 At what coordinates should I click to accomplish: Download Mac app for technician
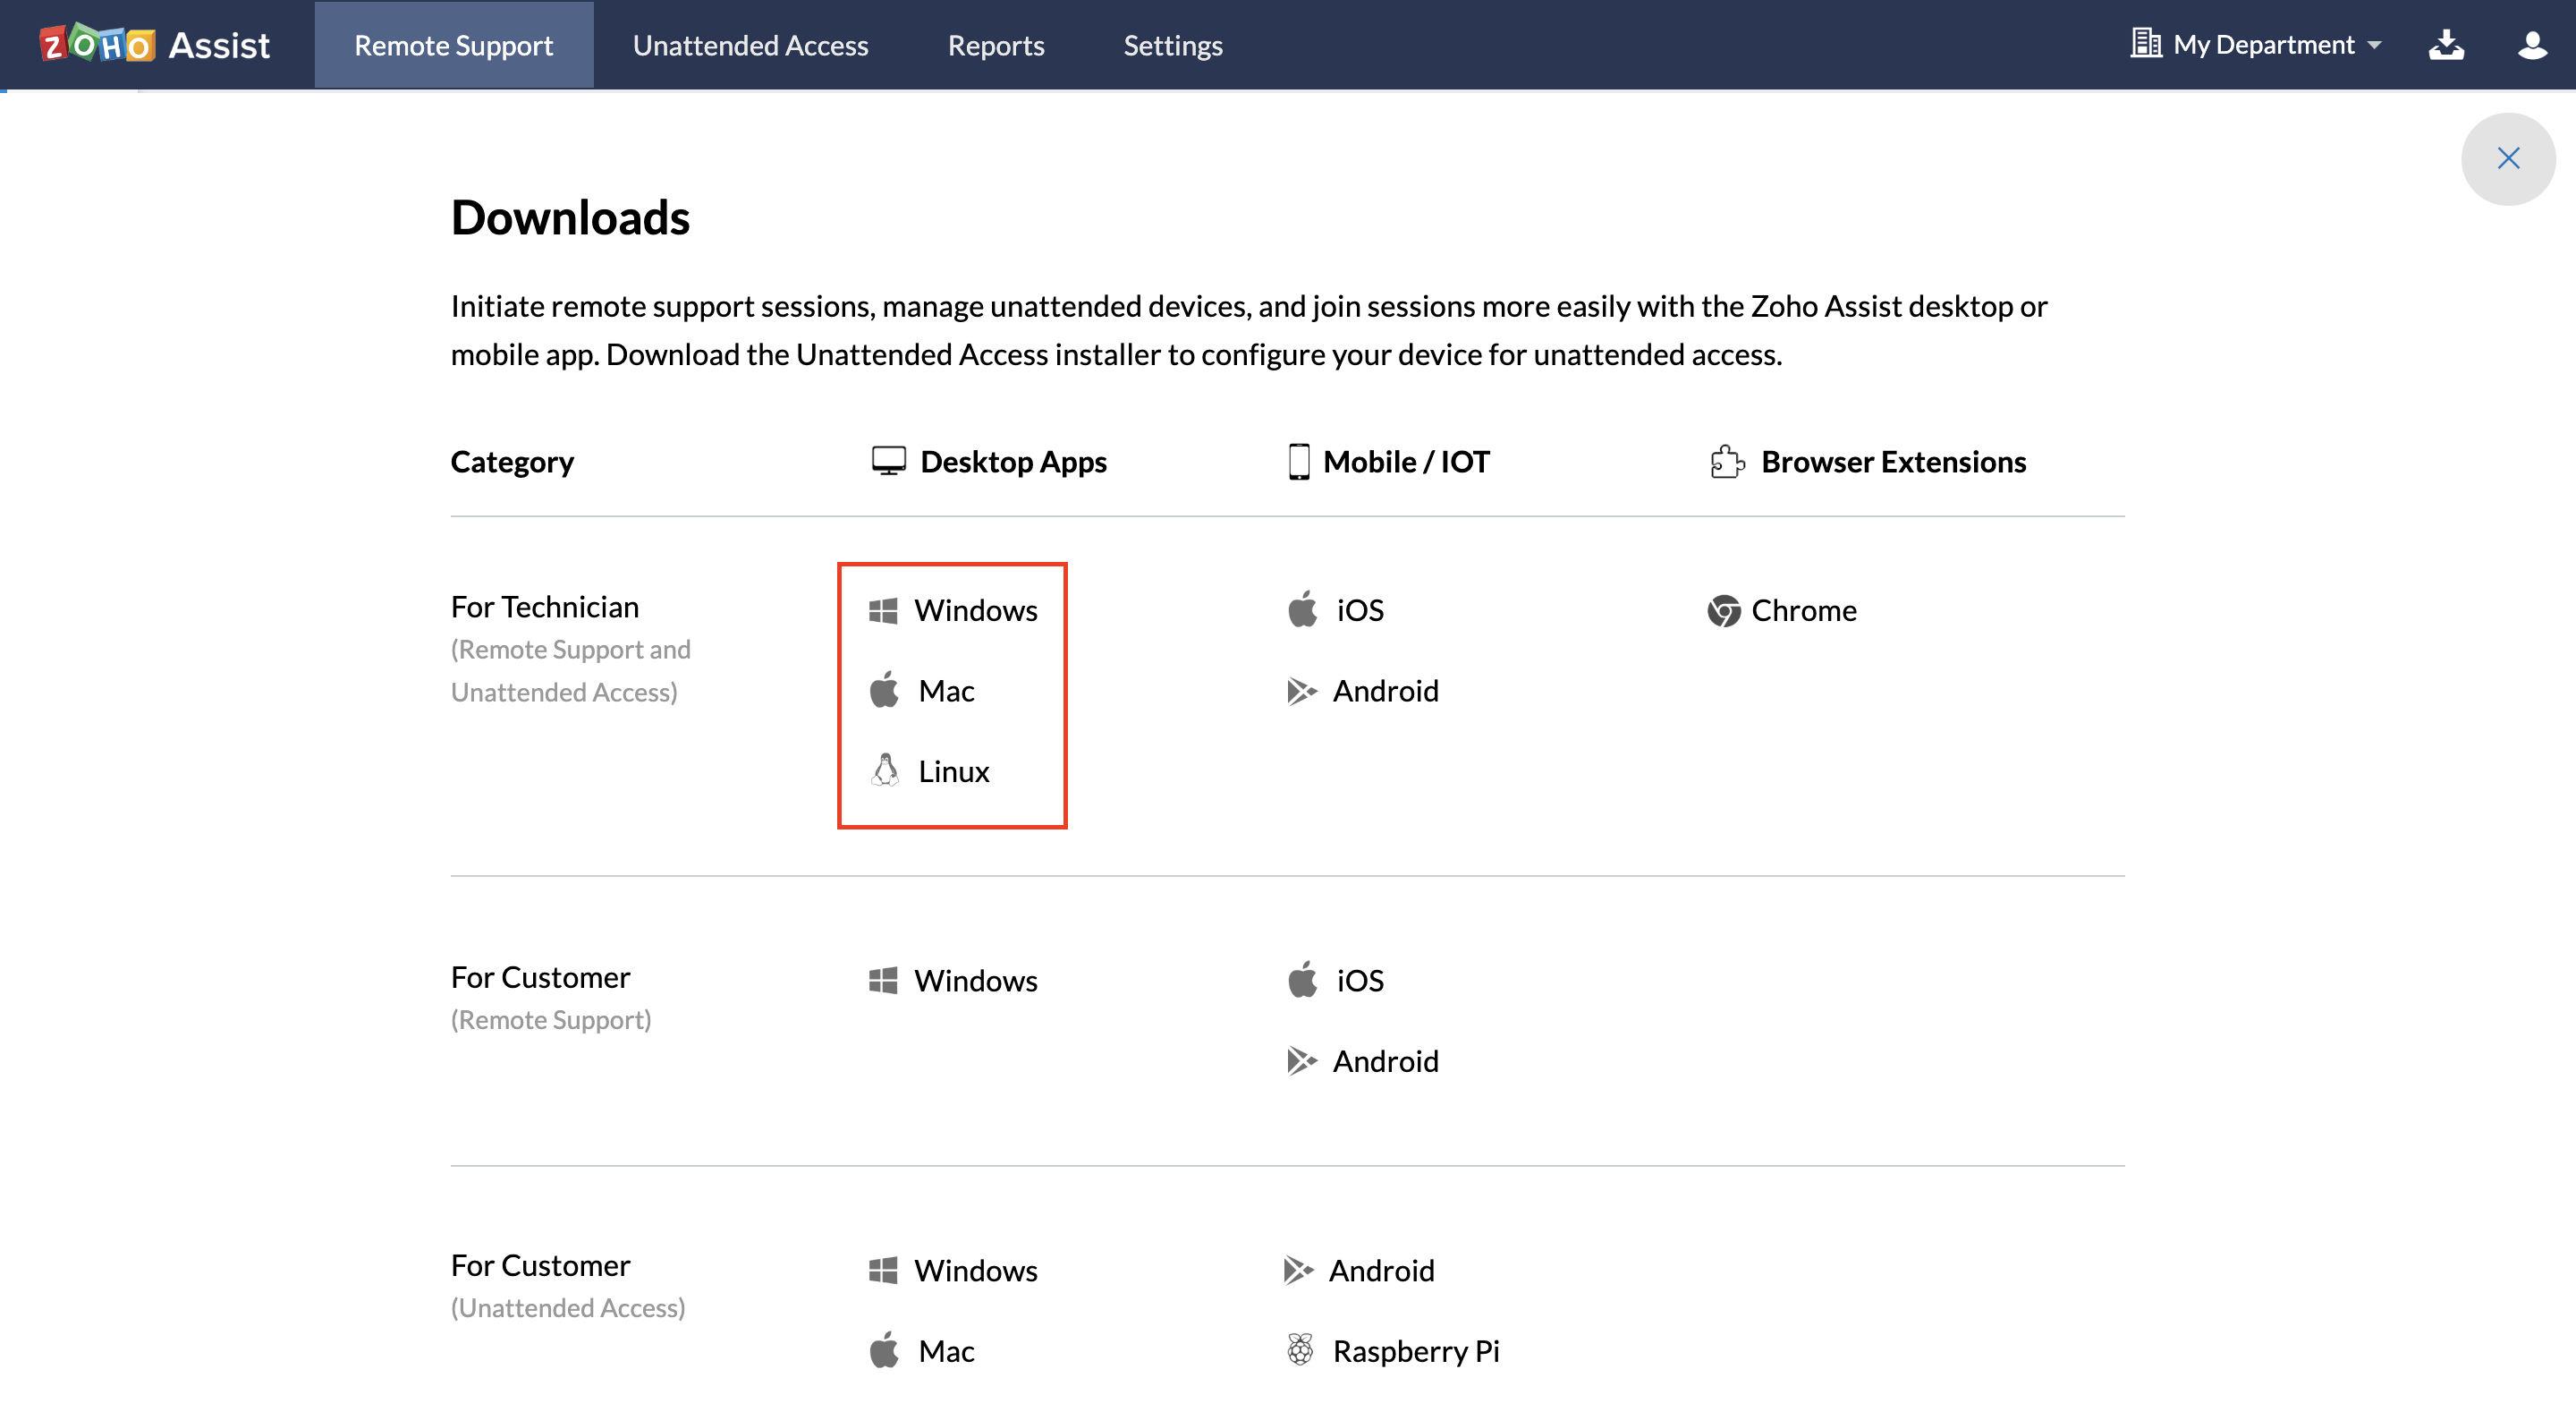click(x=945, y=692)
